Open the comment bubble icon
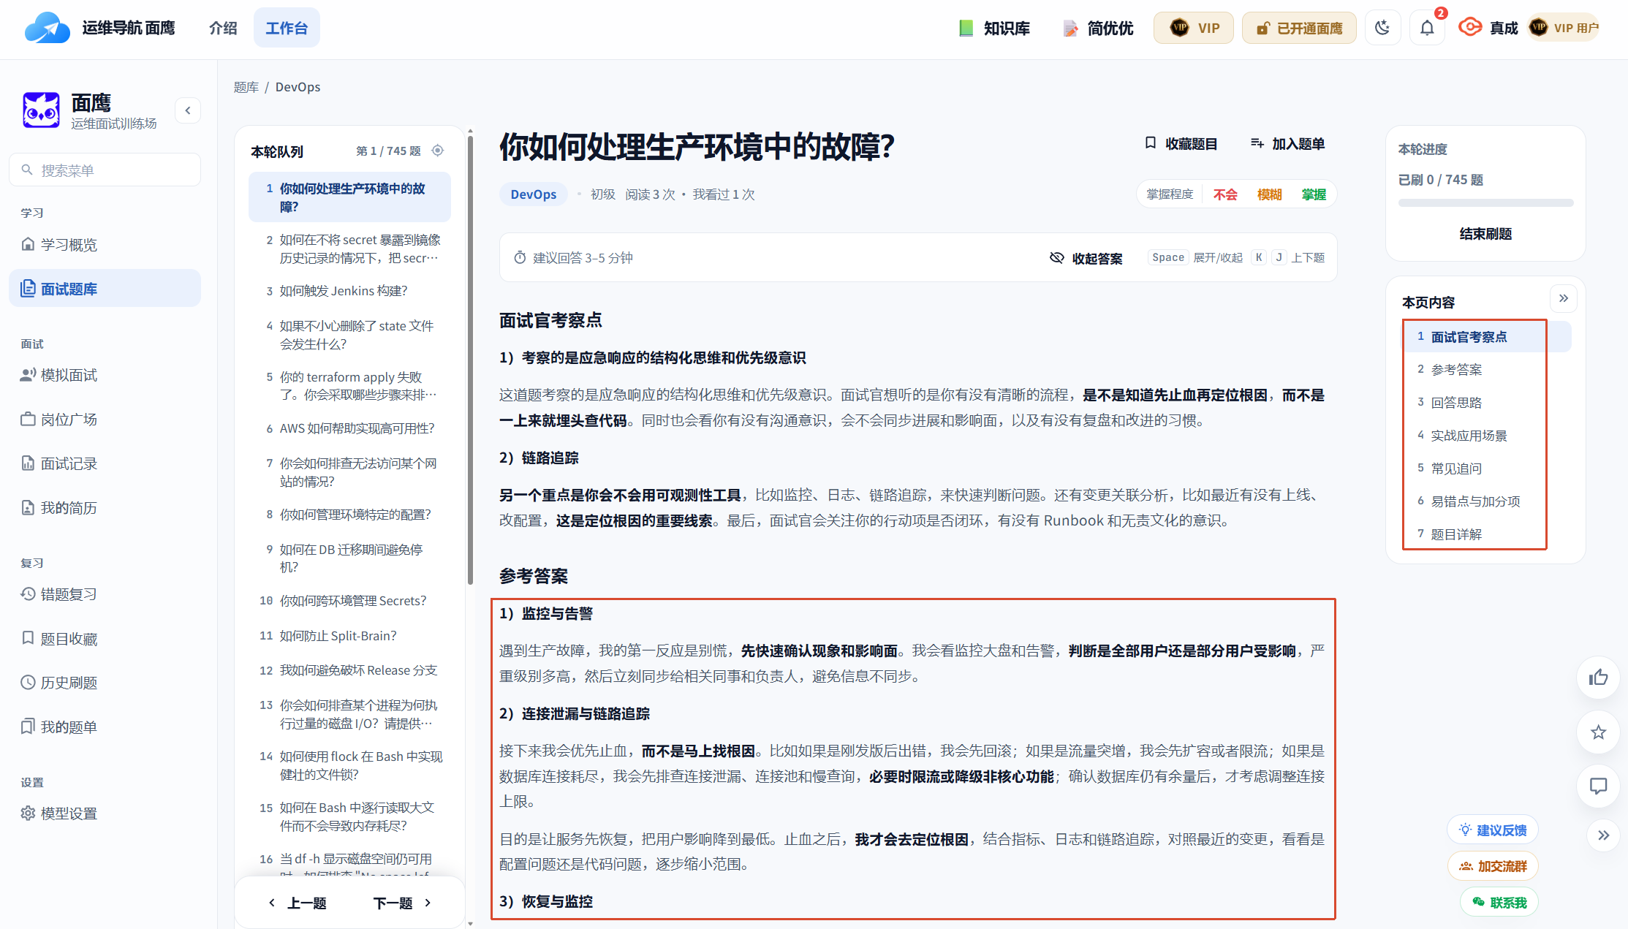 click(1599, 786)
